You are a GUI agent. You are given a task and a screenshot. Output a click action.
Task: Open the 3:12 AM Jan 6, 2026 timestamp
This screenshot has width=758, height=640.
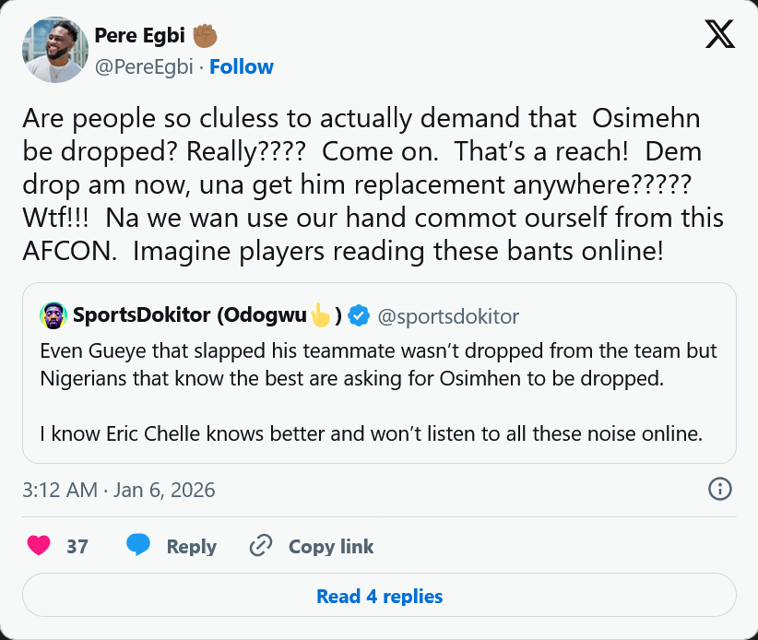(x=119, y=490)
